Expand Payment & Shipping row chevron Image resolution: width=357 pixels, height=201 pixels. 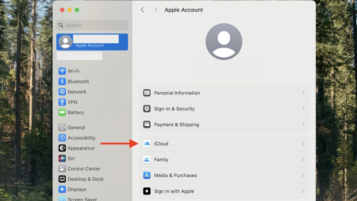[303, 124]
